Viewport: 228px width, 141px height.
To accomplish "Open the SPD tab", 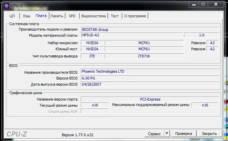I will click(x=72, y=16).
